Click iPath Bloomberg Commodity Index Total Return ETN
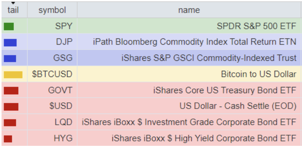 195,42
